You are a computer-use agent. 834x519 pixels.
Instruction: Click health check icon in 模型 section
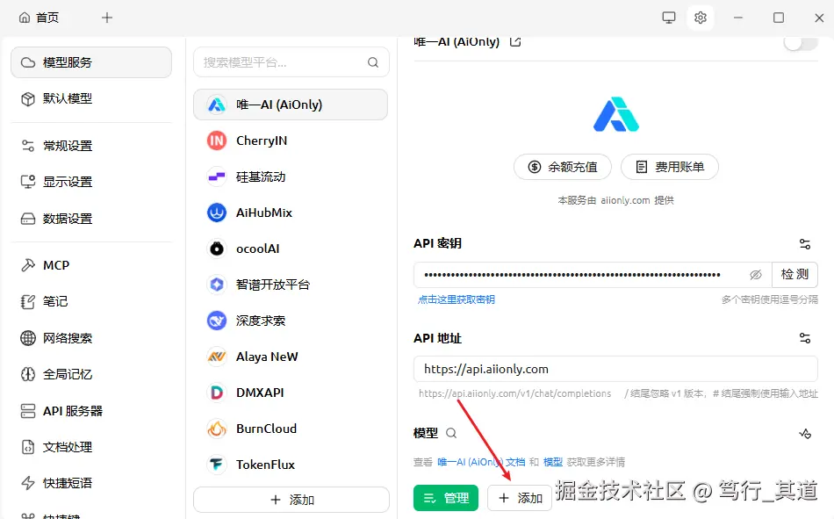(x=805, y=433)
